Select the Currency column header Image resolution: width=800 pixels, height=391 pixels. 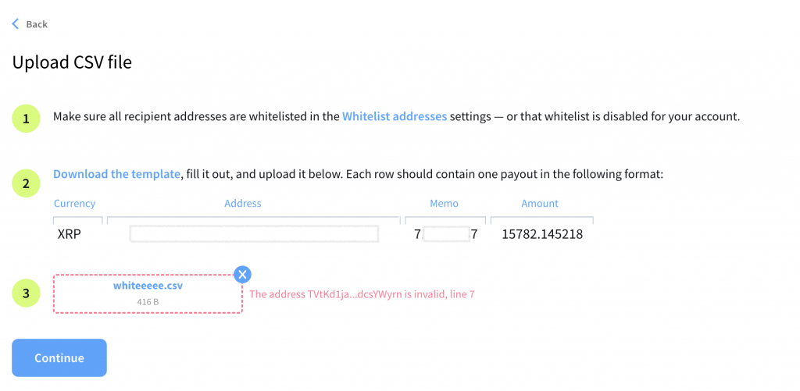pyautogui.click(x=74, y=204)
